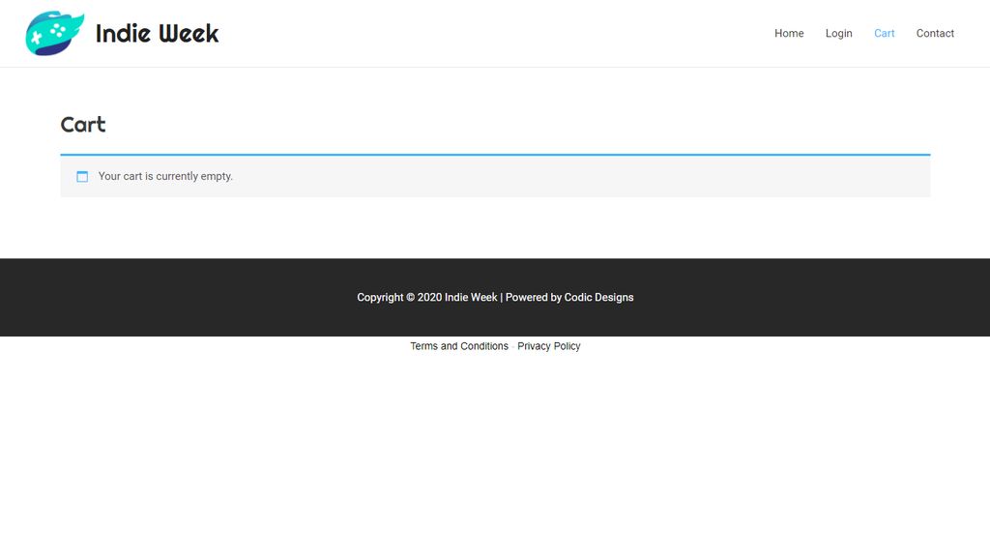Open the Home menu item
Viewport: 990px width, 557px height.
[x=789, y=34]
